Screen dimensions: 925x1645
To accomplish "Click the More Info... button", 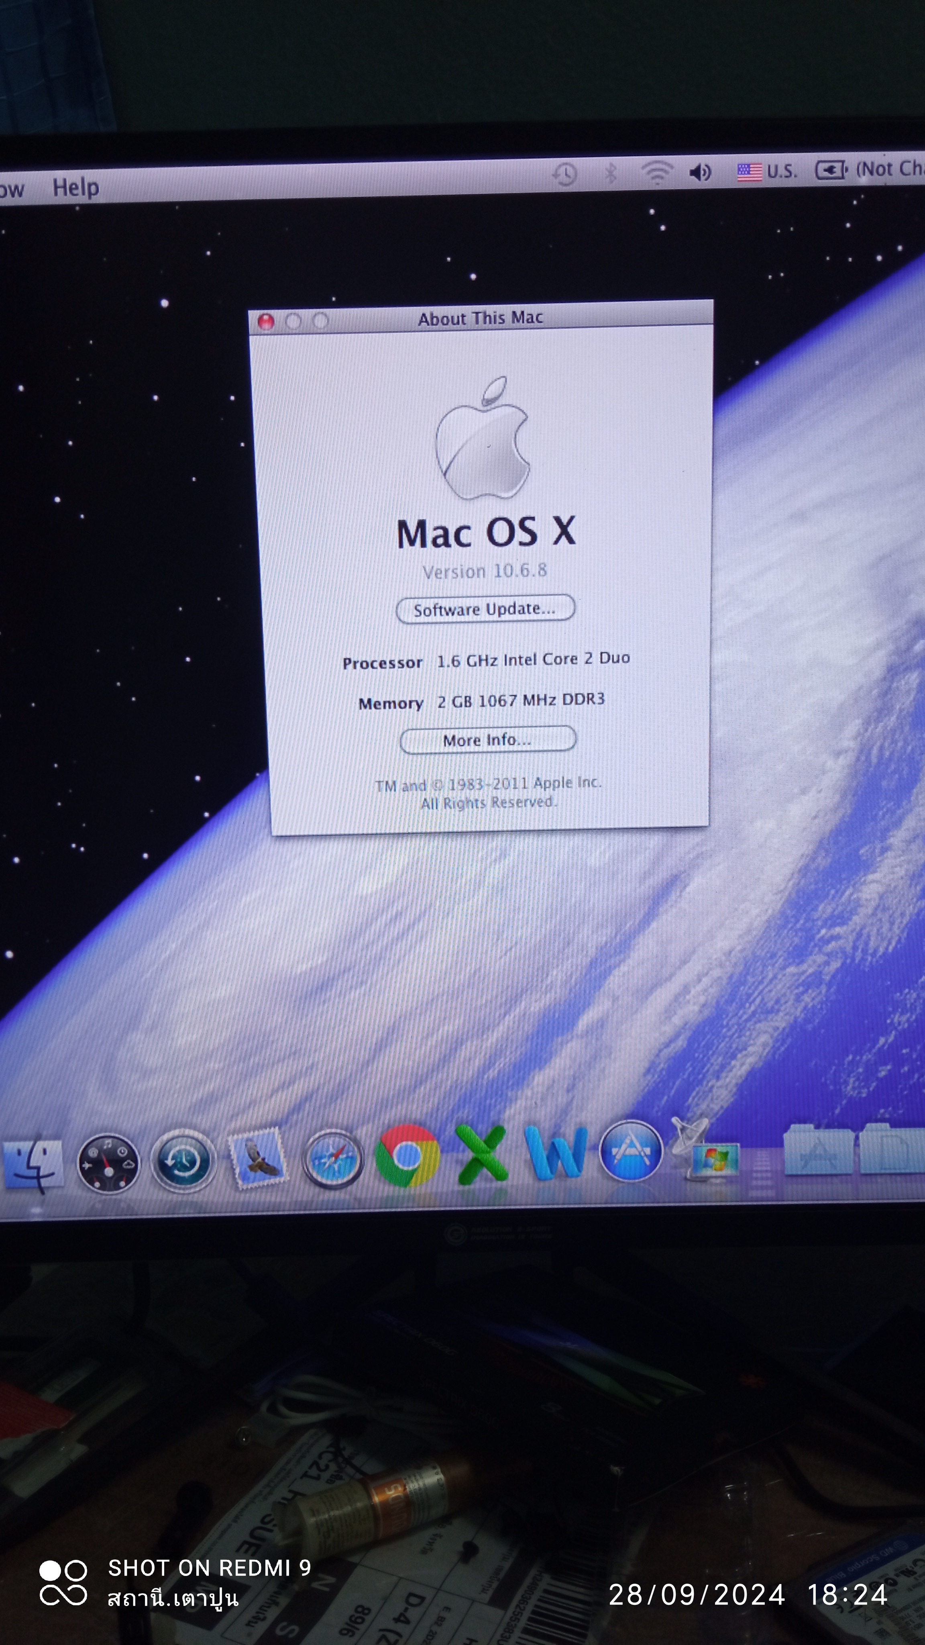I will 488,739.
